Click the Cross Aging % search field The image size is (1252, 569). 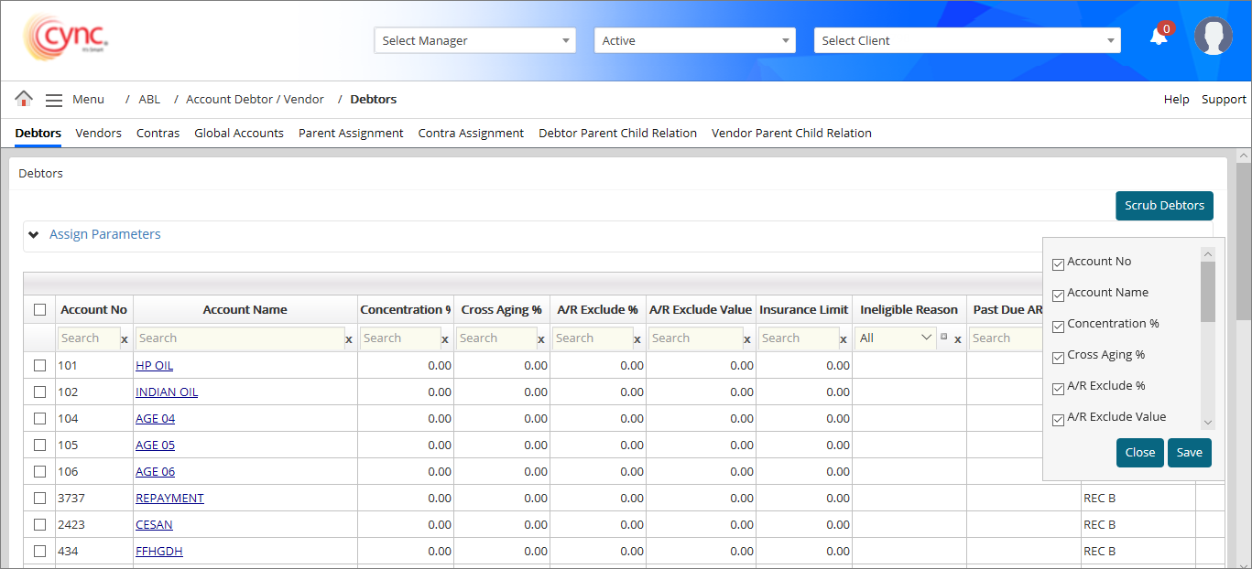pyautogui.click(x=495, y=338)
